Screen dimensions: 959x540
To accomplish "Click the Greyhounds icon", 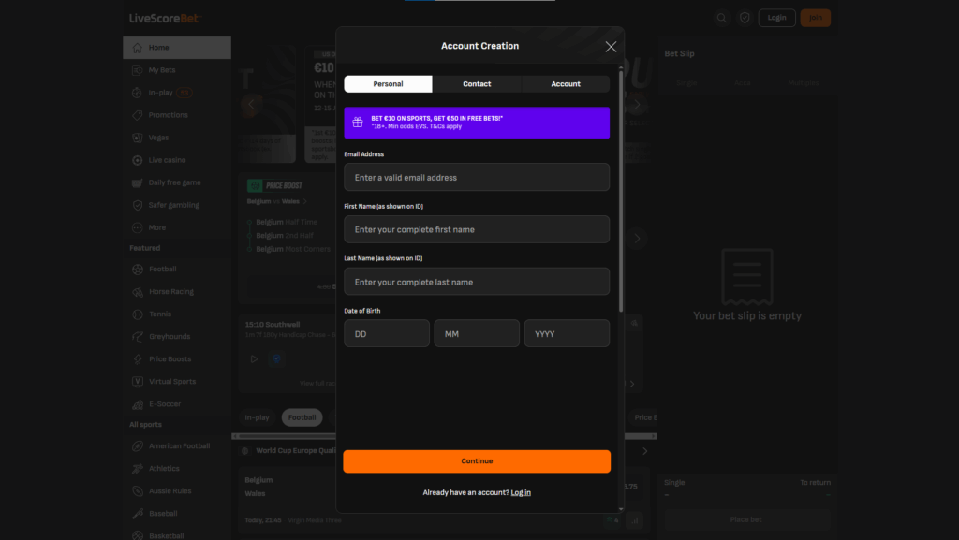I will tap(138, 337).
